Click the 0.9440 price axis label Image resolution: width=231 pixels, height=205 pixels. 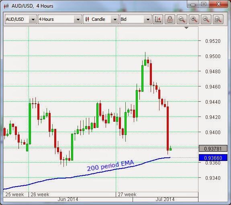[x=213, y=102]
